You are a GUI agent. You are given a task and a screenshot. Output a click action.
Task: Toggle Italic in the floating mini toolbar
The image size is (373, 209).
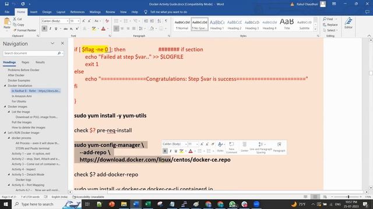(170, 151)
